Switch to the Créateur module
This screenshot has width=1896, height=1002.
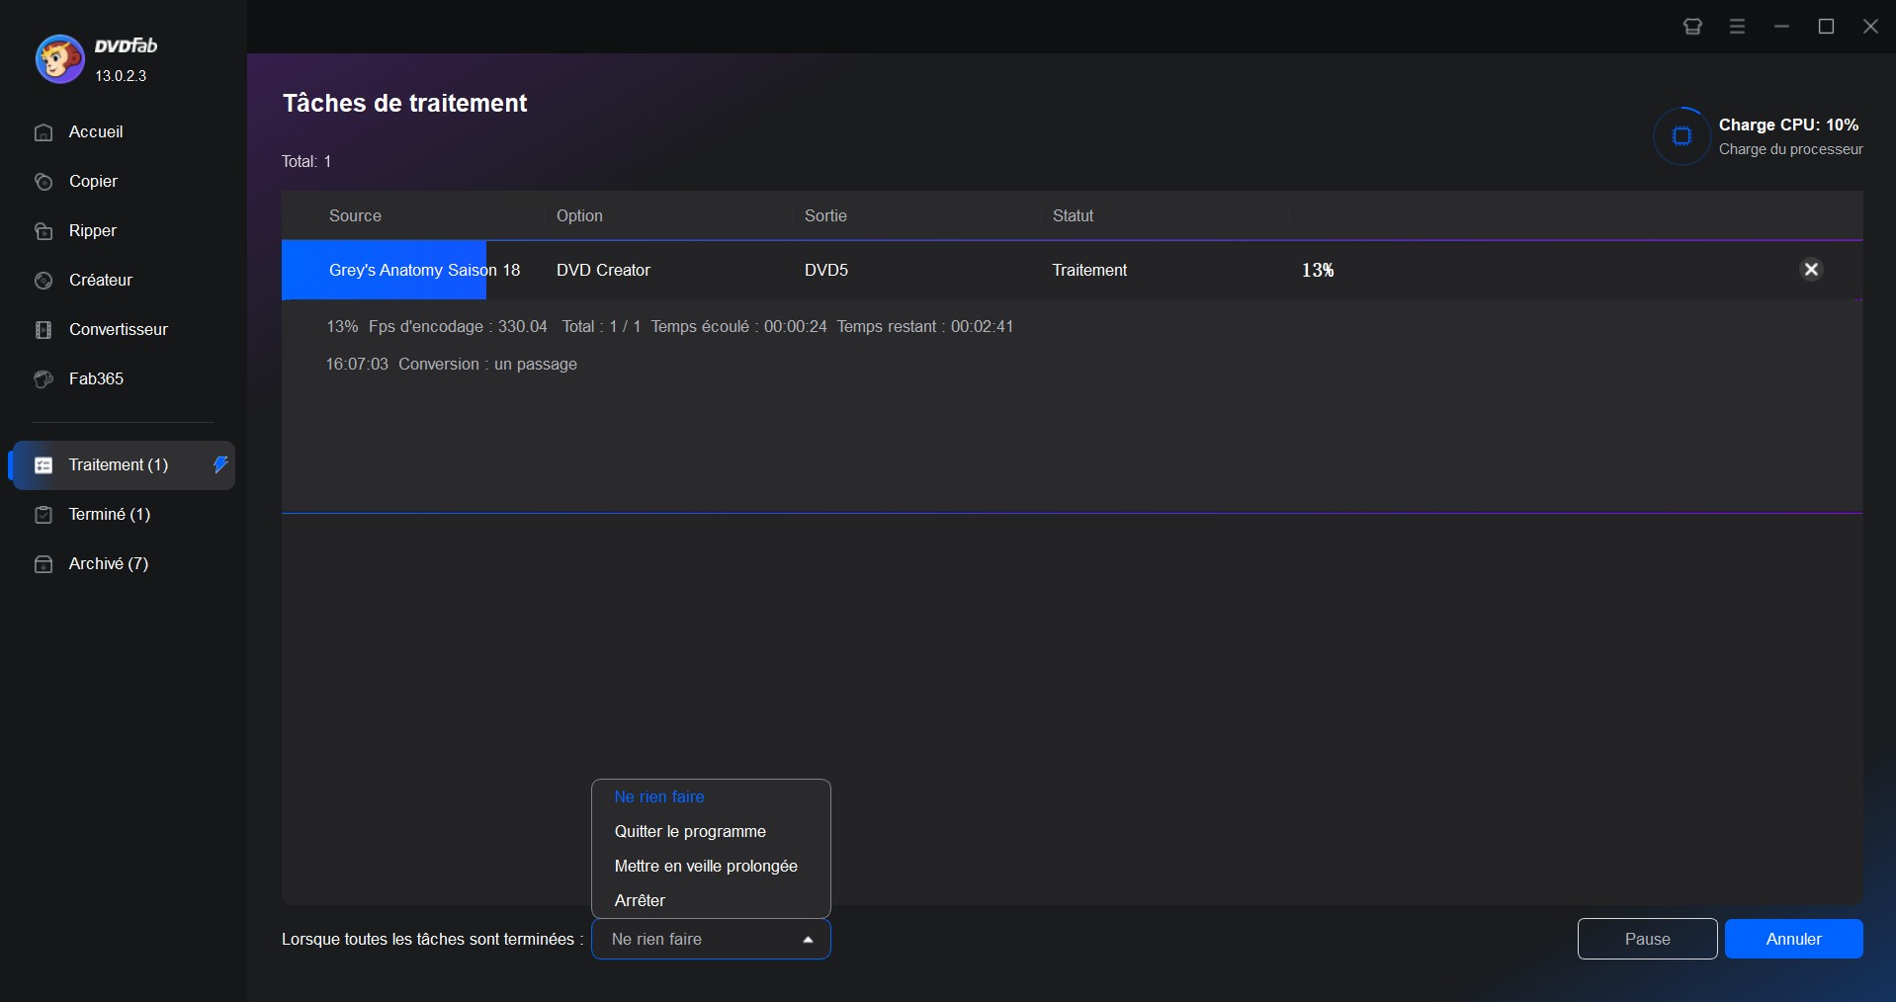101,281
